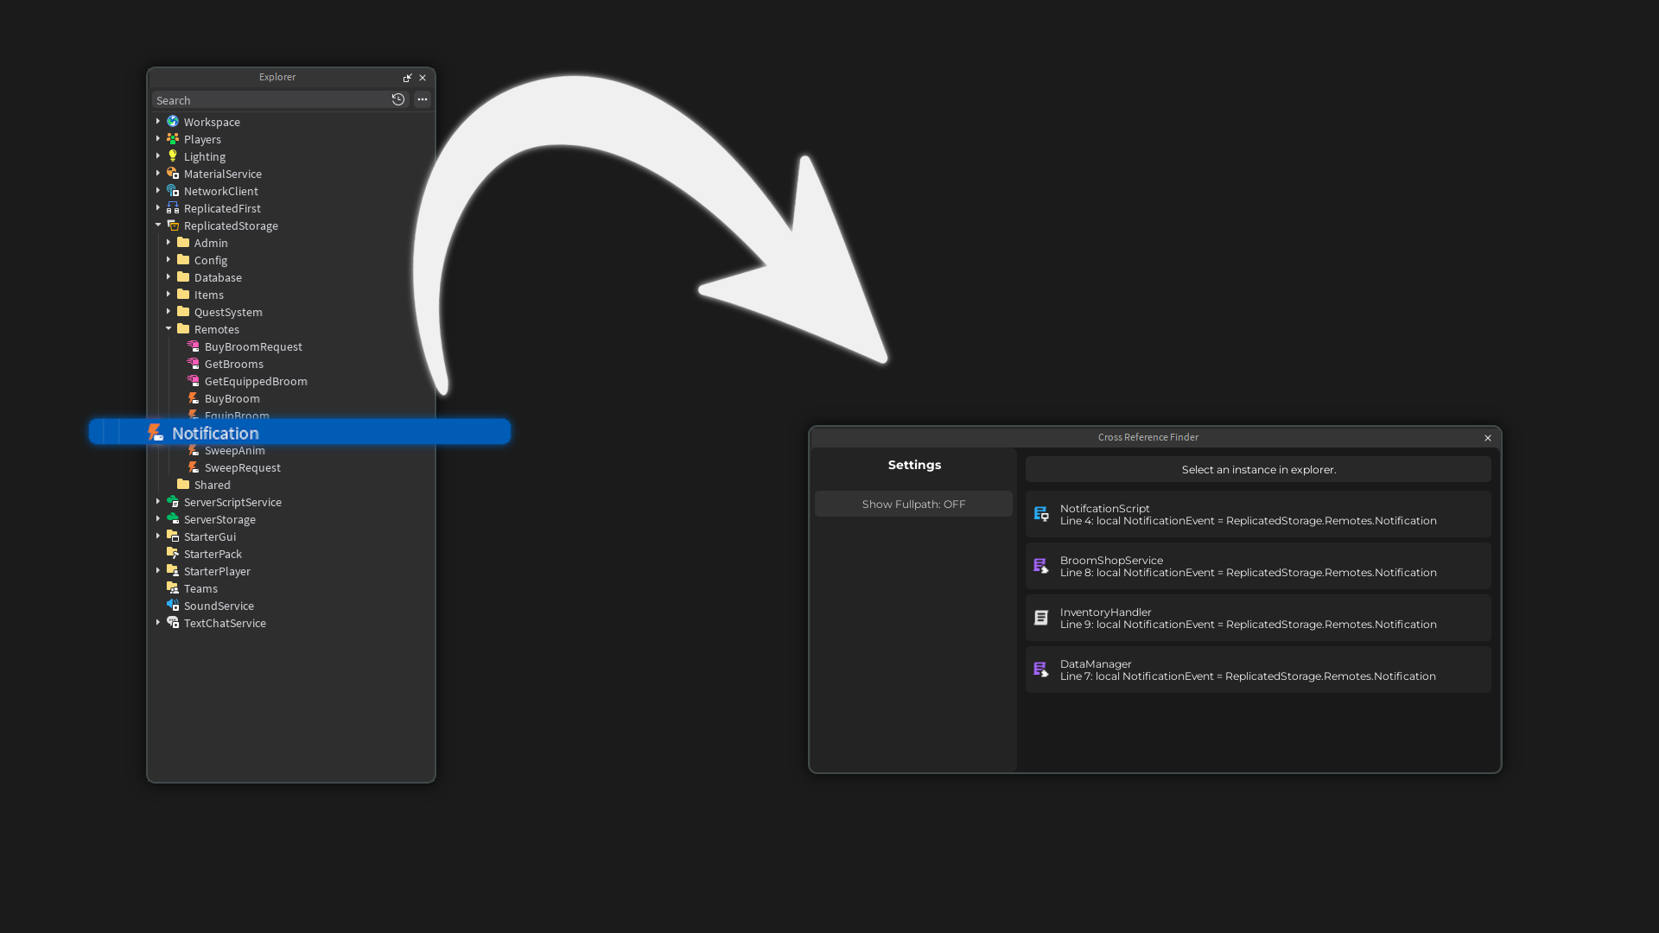Viewport: 1659px width, 933px height.
Task: Expand the Admin folder
Action: point(169,243)
